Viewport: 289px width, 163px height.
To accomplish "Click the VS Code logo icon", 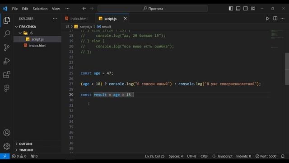I will [x=5, y=9].
